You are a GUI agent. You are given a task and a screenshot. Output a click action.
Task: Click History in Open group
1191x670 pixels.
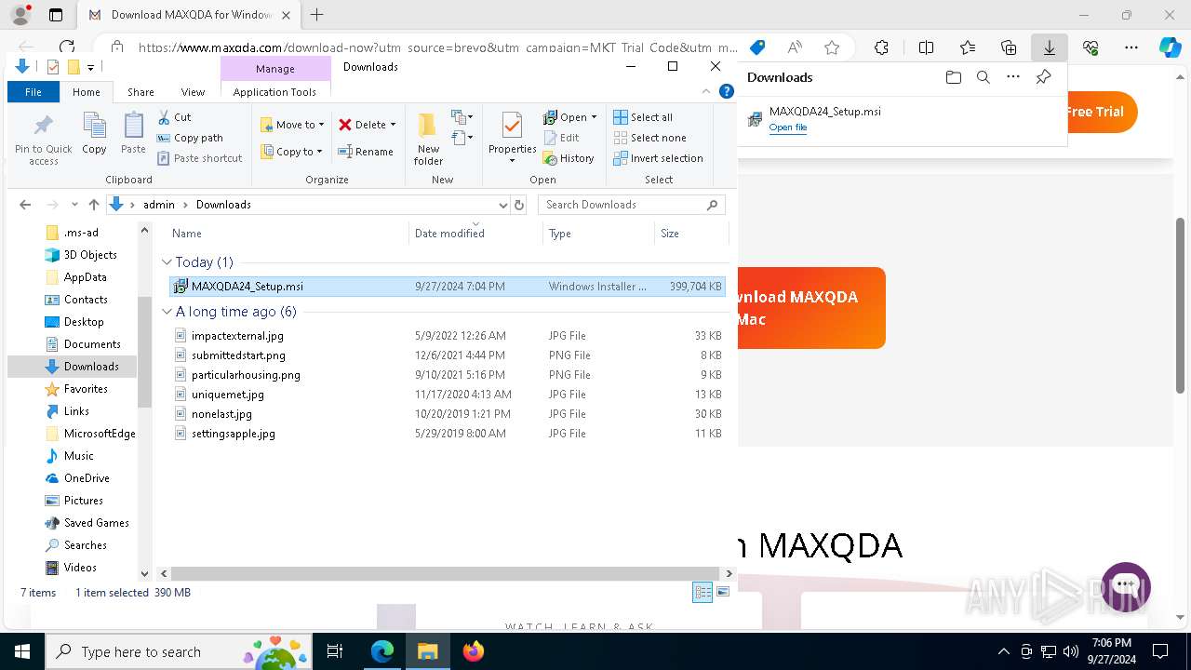(569, 158)
